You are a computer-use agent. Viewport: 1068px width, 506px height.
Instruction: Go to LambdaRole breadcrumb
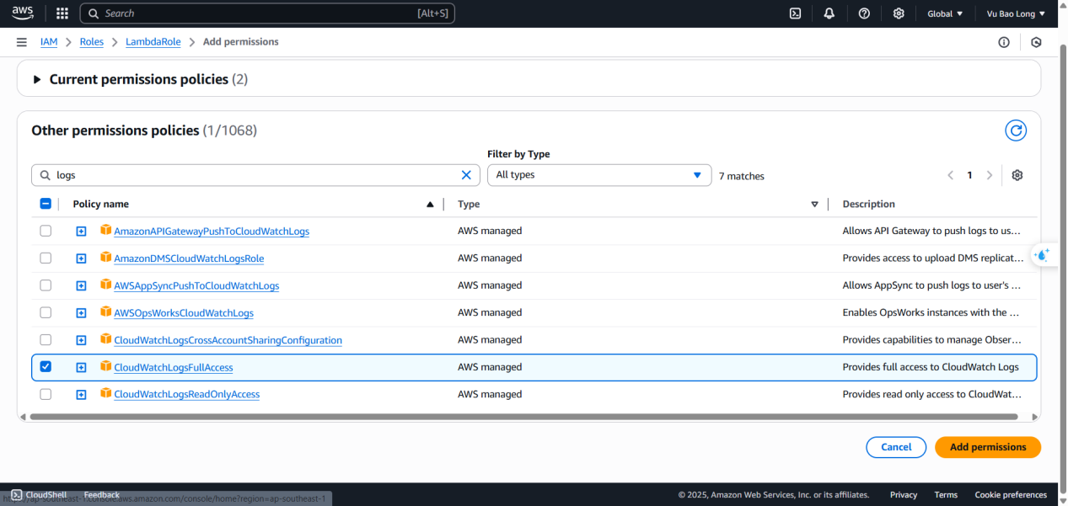coord(153,42)
